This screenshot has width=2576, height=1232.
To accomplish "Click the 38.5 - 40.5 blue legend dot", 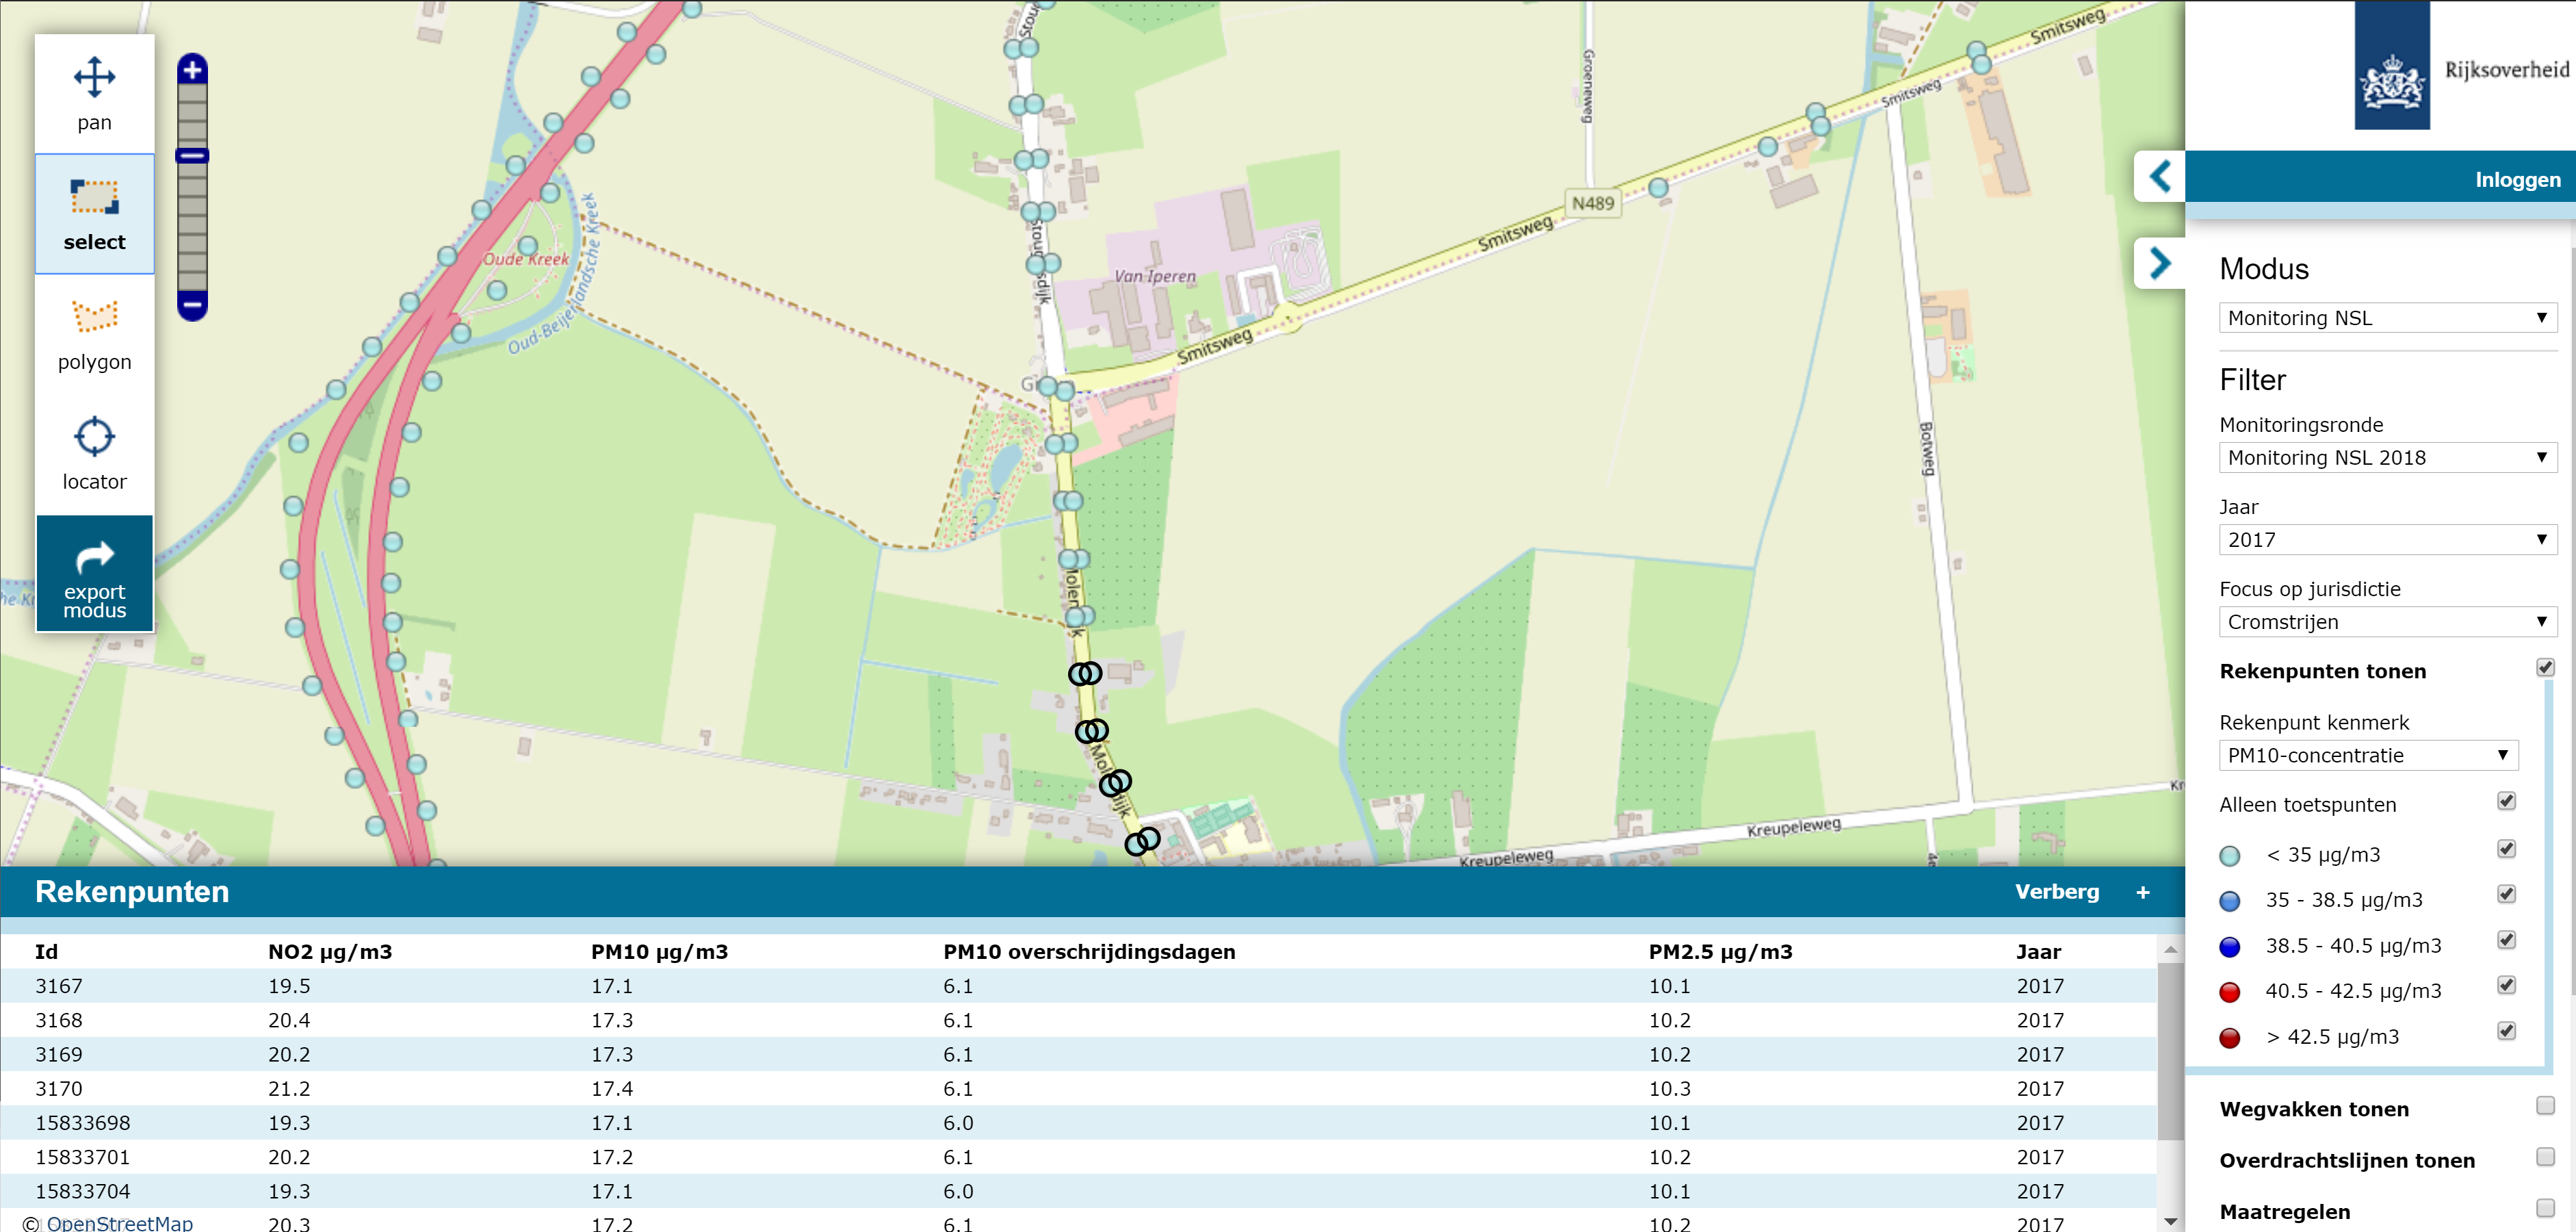I will click(2229, 947).
